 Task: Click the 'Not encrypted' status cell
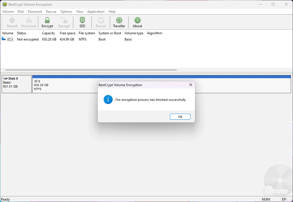tap(28, 39)
